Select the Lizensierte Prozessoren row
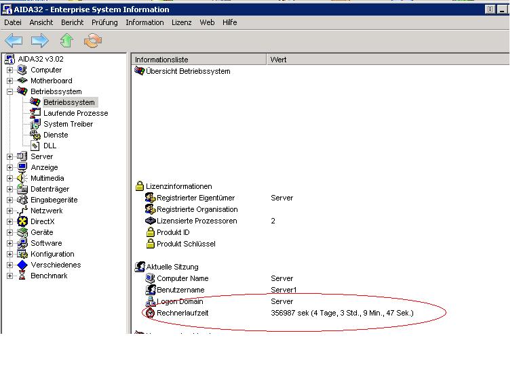Screen dimensions: 521x390 coord(210,221)
